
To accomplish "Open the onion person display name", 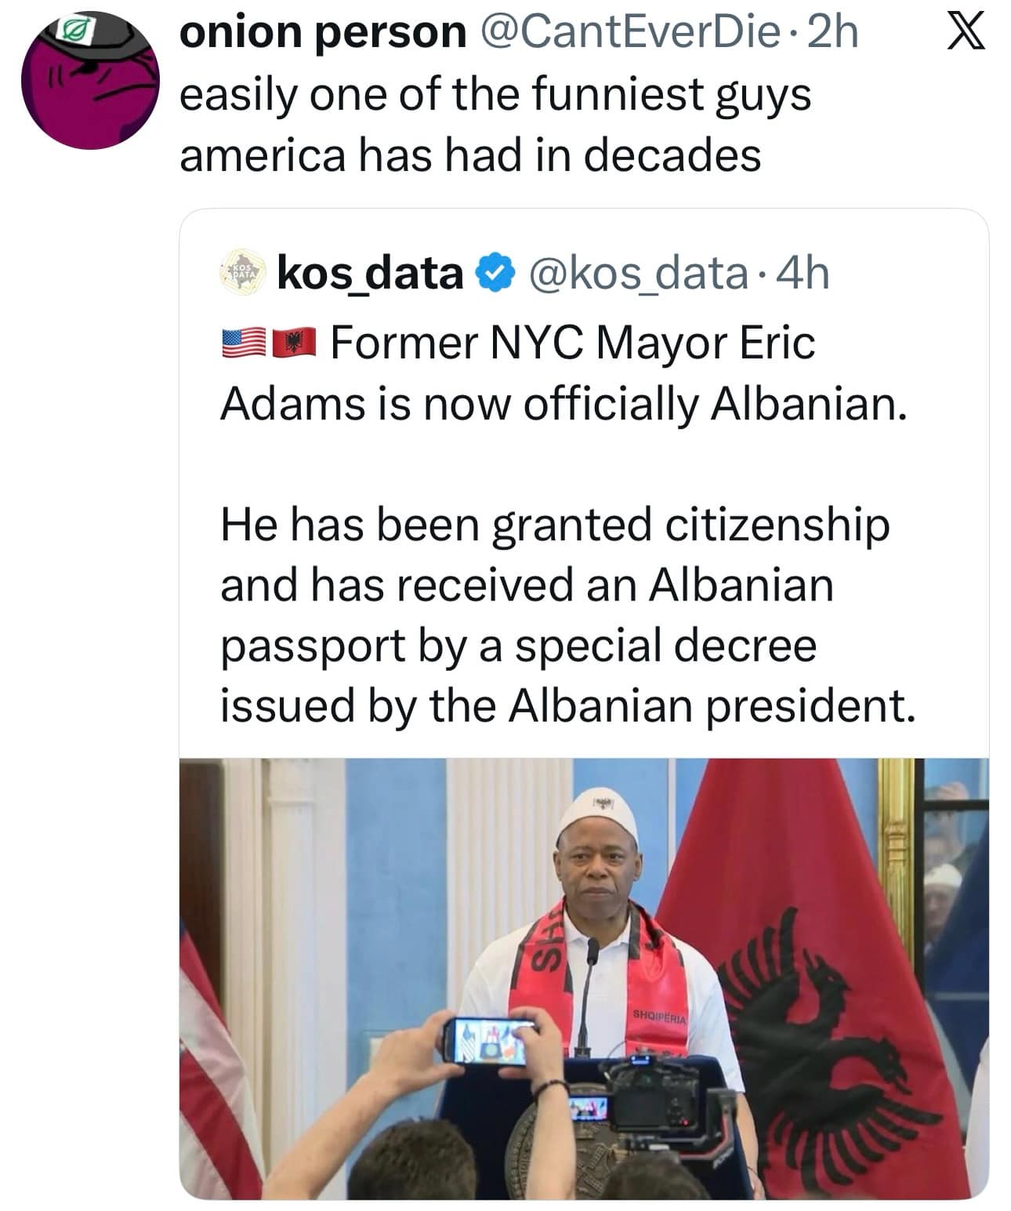I will [322, 33].
